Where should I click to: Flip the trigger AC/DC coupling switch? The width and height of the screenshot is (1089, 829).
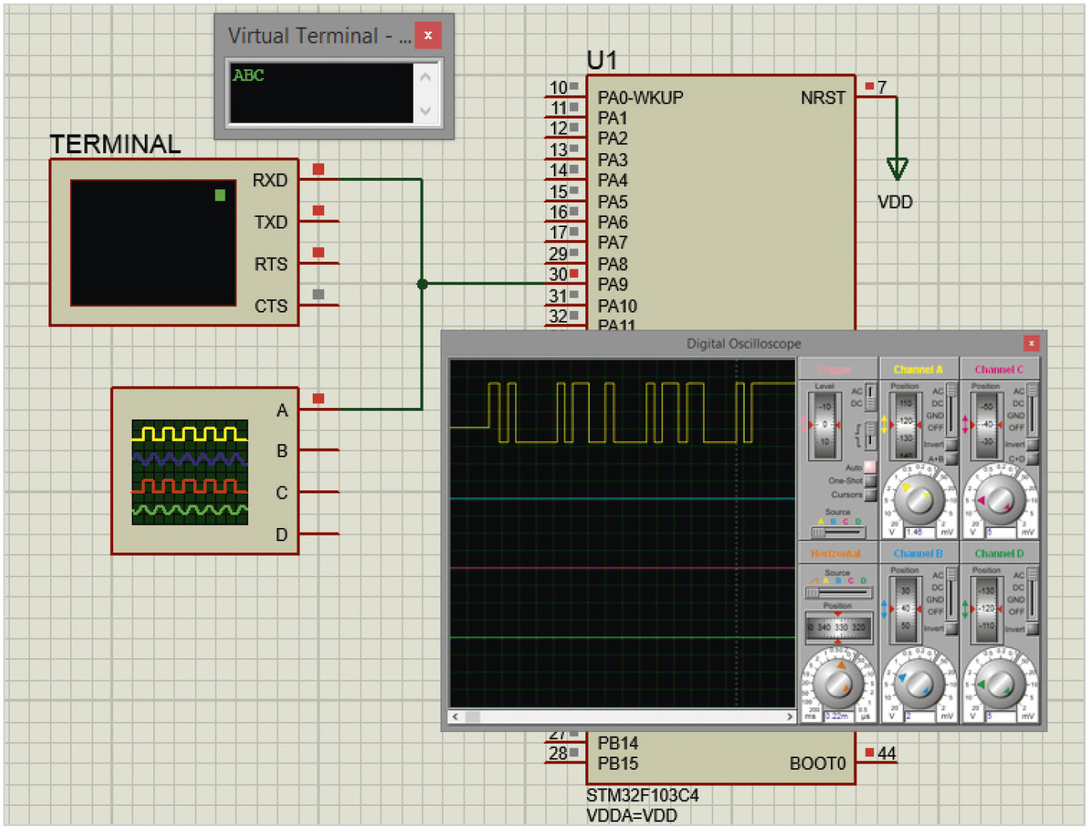(870, 397)
